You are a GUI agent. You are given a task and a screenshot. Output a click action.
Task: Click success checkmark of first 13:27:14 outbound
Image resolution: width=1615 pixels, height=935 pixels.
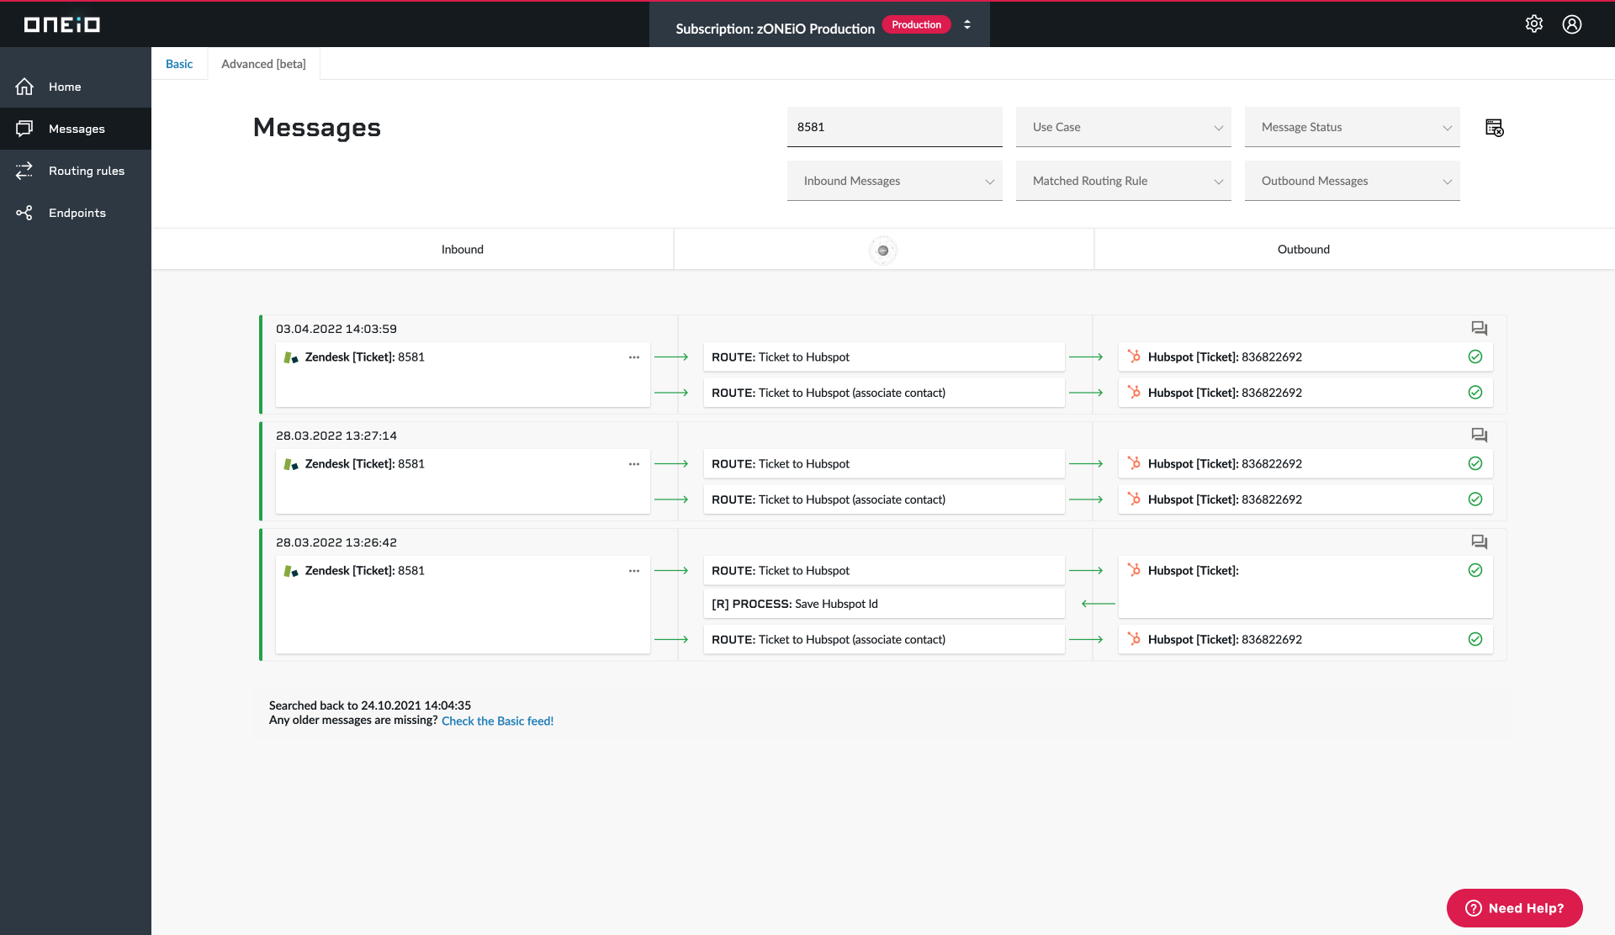pos(1475,463)
